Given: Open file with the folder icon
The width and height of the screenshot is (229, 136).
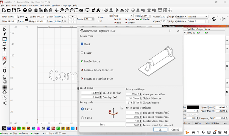Looking at the screenshot, I should click(9, 10).
